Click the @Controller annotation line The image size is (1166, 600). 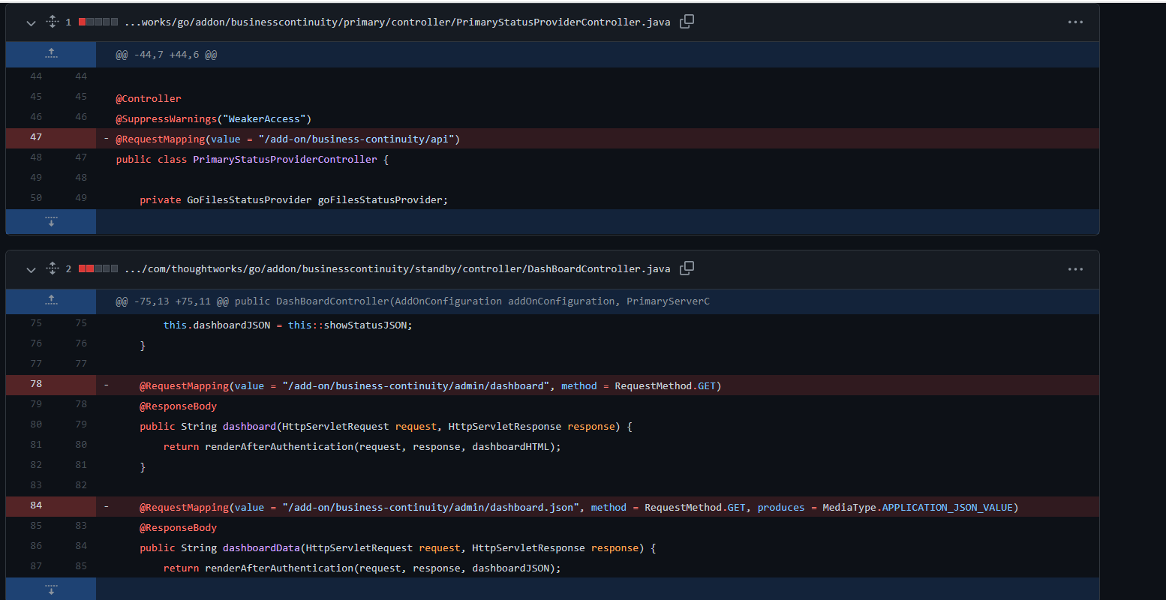pos(149,99)
